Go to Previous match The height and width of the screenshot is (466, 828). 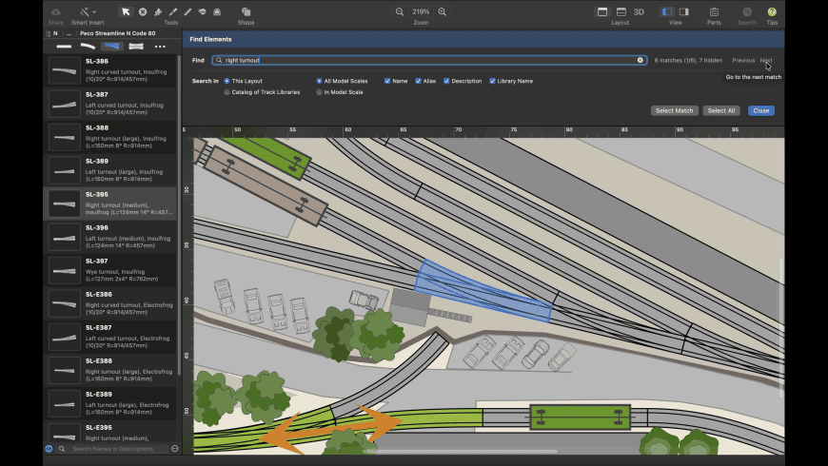743,61
